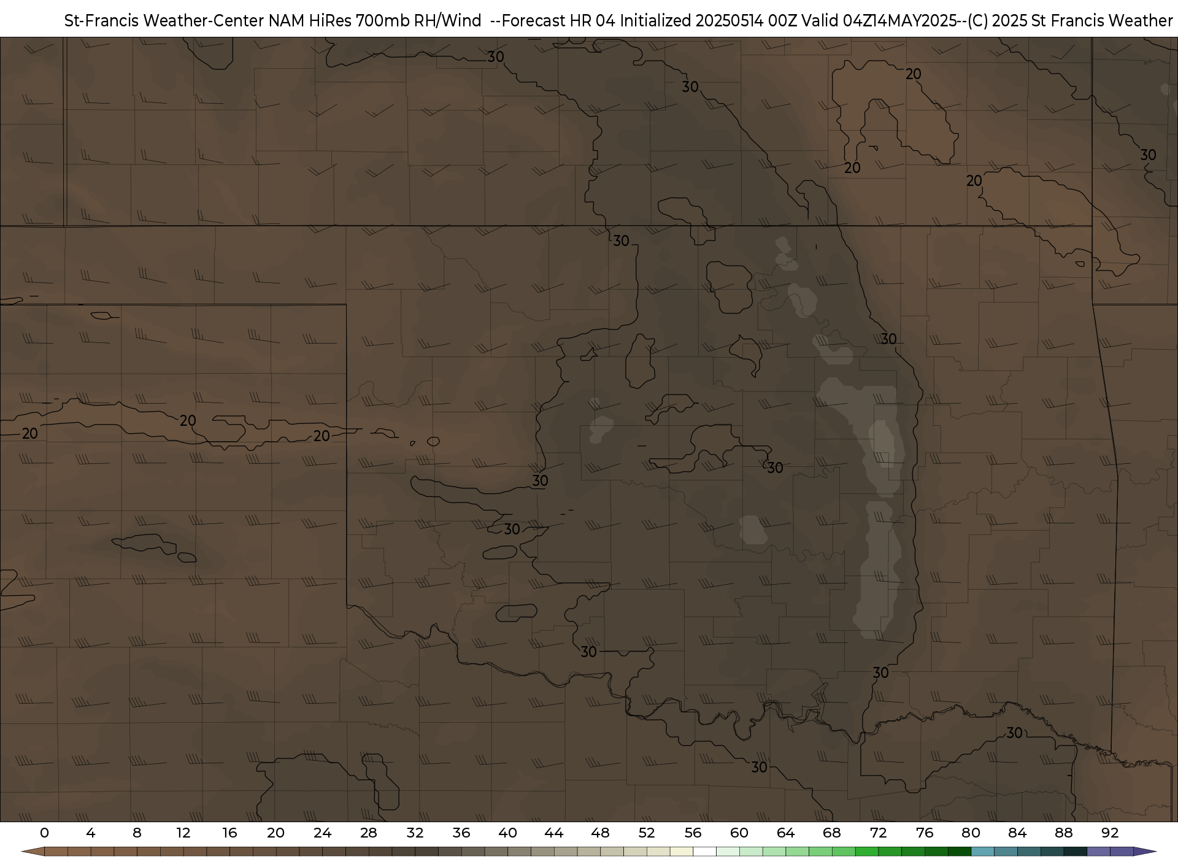The width and height of the screenshot is (1178, 859).
Task: Click 'Forecast HR 04' in the title
Action: (560, 21)
